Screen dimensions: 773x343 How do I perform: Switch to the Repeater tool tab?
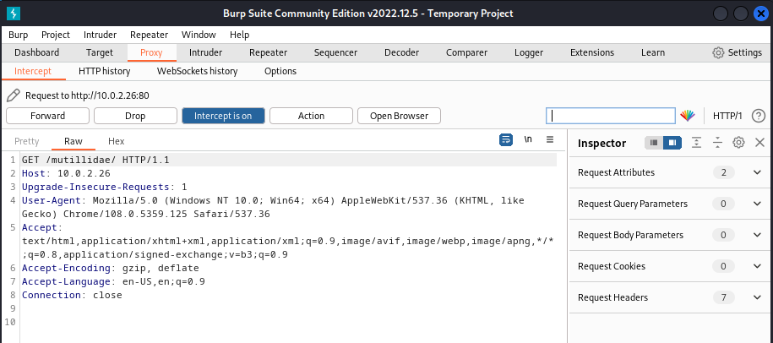(268, 52)
